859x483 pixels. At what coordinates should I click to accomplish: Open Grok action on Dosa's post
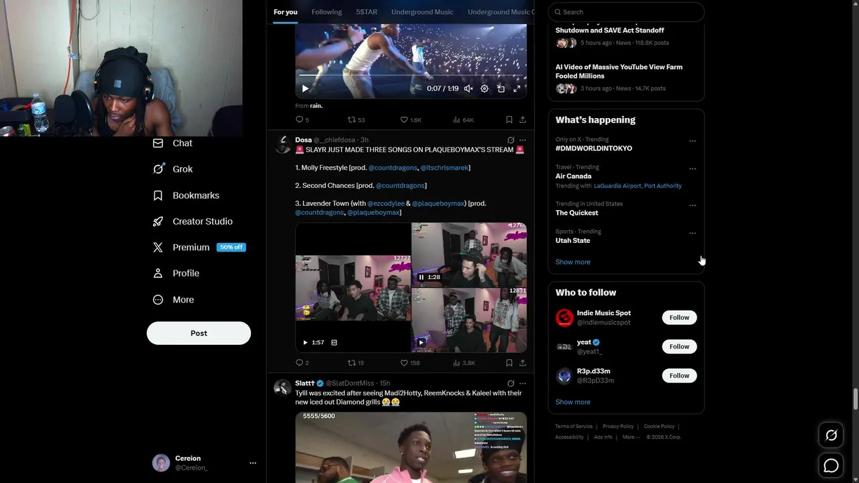(x=511, y=140)
